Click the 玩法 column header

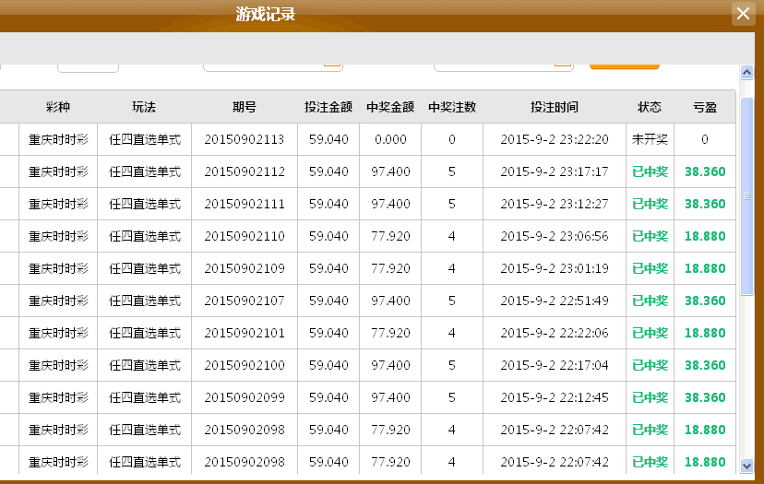click(x=144, y=107)
